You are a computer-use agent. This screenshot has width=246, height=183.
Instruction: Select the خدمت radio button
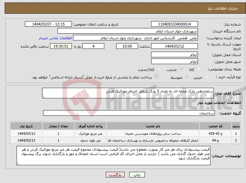tap(181, 69)
